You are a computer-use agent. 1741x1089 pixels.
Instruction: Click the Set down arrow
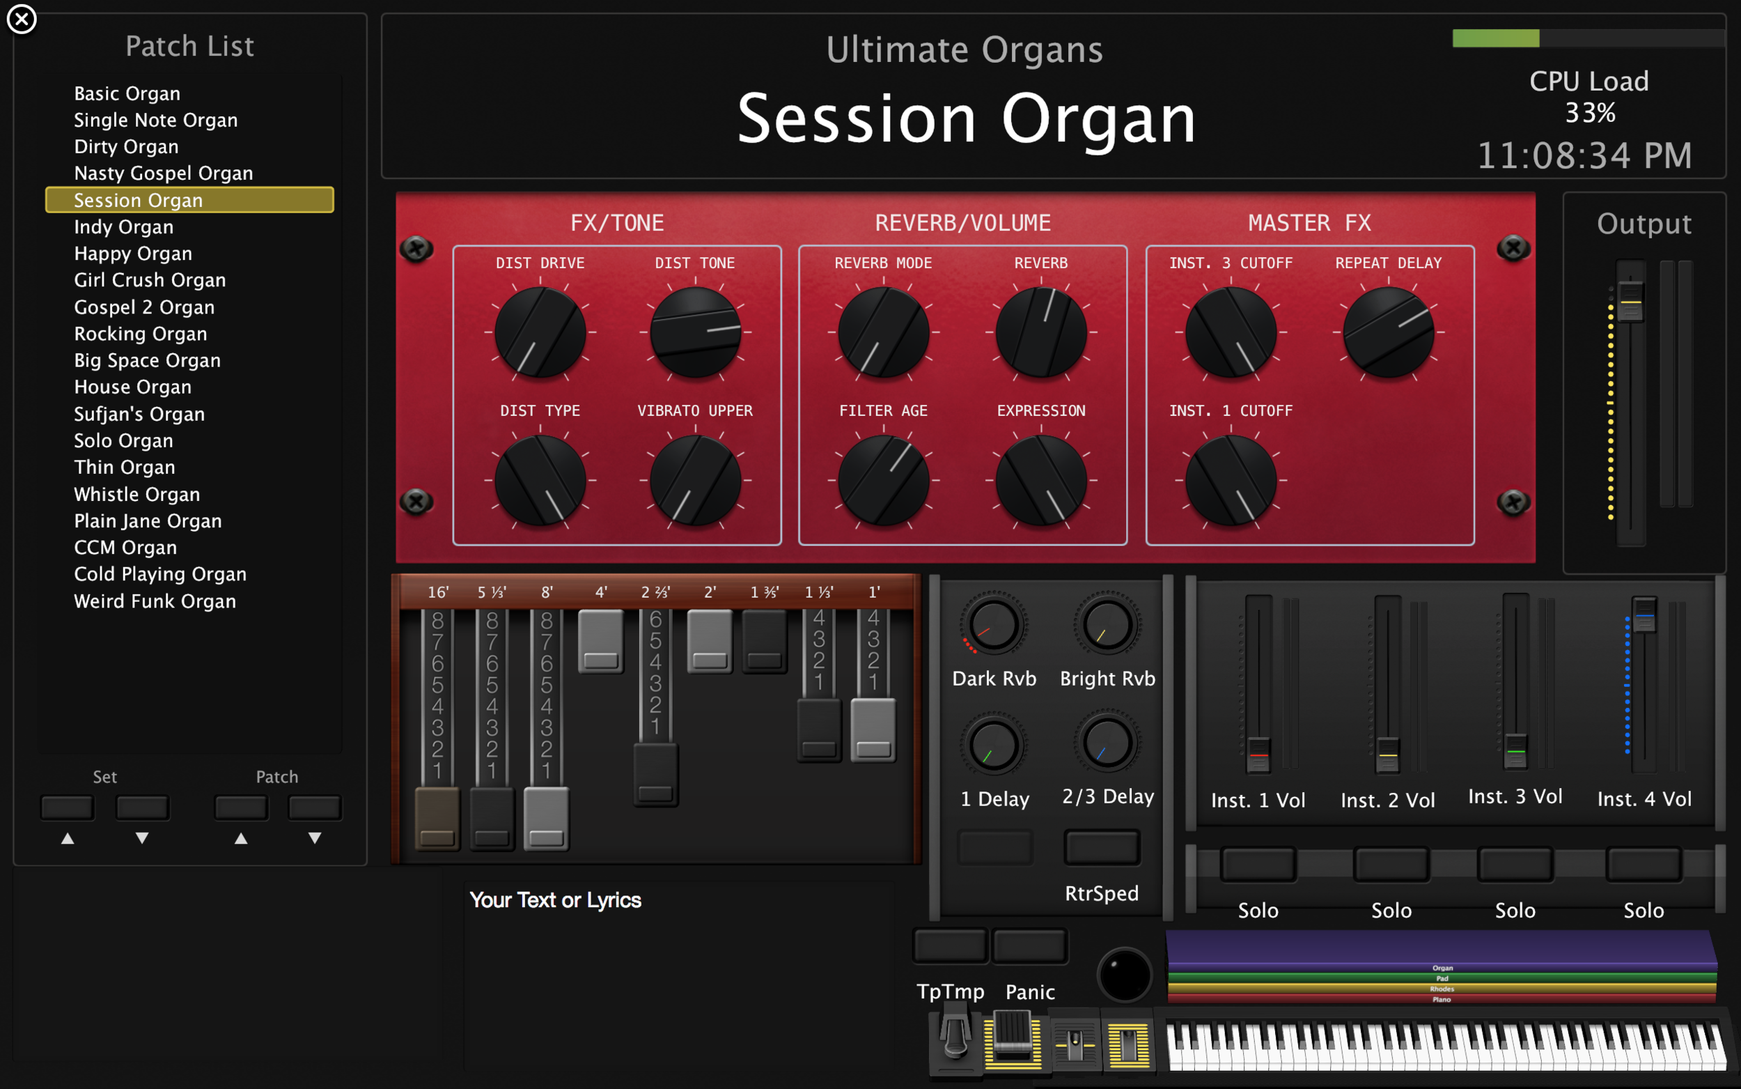143,808
